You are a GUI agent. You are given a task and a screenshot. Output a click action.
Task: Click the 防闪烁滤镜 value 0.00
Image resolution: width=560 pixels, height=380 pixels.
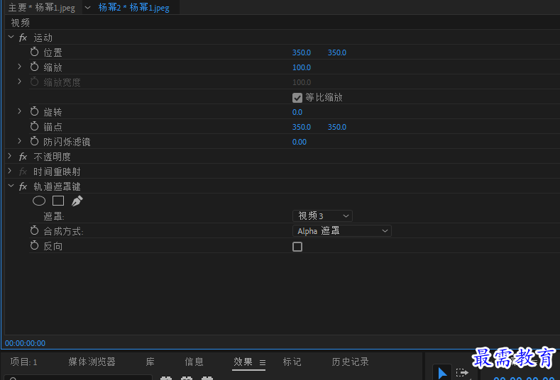[x=300, y=142]
